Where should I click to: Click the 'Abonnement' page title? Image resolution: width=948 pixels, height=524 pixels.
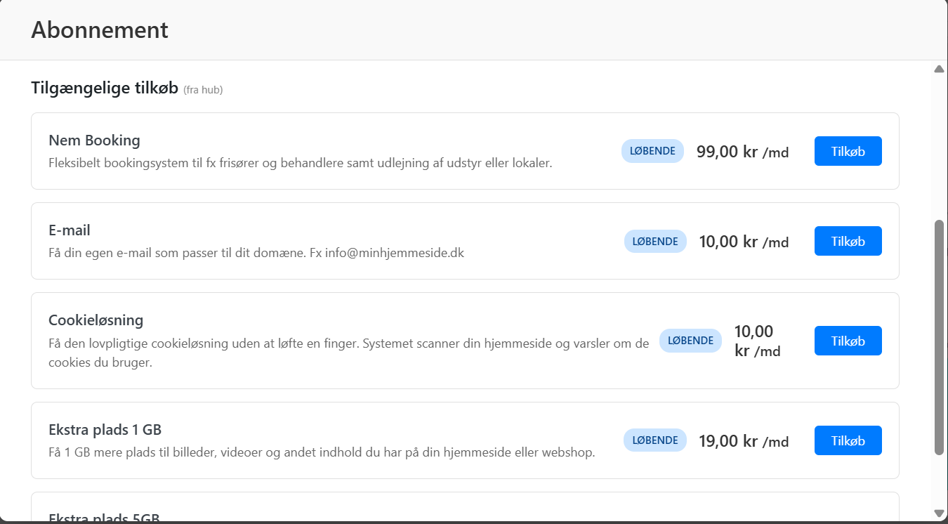click(x=100, y=30)
